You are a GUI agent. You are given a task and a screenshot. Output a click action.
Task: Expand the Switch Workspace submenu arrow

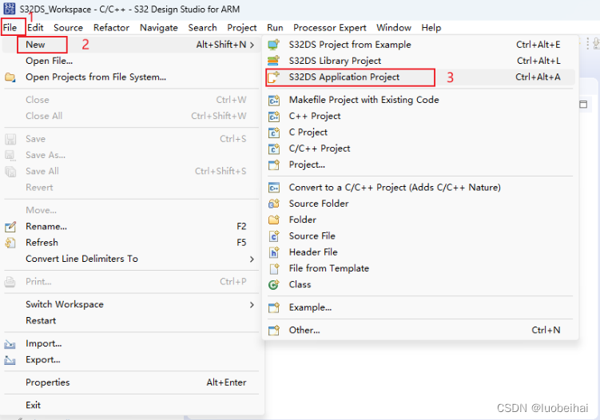coord(252,305)
